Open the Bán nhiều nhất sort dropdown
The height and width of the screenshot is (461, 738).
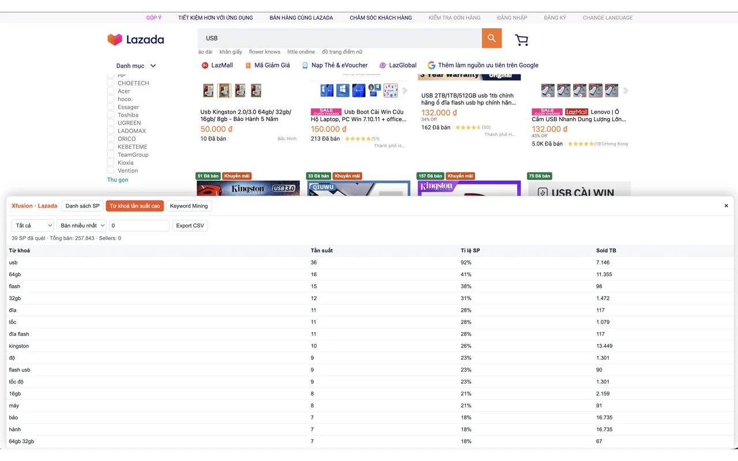click(81, 225)
